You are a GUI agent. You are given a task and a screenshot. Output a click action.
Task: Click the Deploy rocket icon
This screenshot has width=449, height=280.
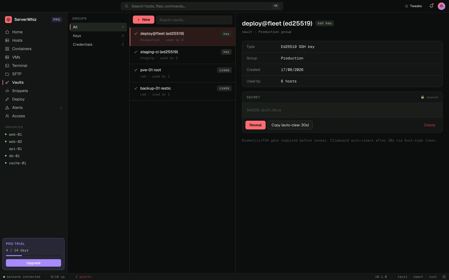coord(7,99)
